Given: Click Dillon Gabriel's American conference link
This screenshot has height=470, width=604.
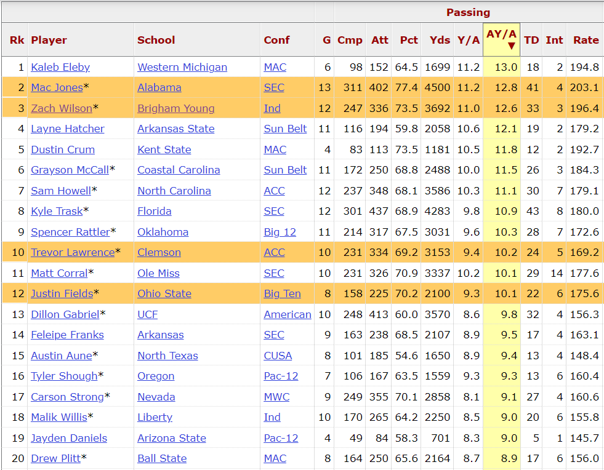Looking at the screenshot, I should pyautogui.click(x=288, y=314).
